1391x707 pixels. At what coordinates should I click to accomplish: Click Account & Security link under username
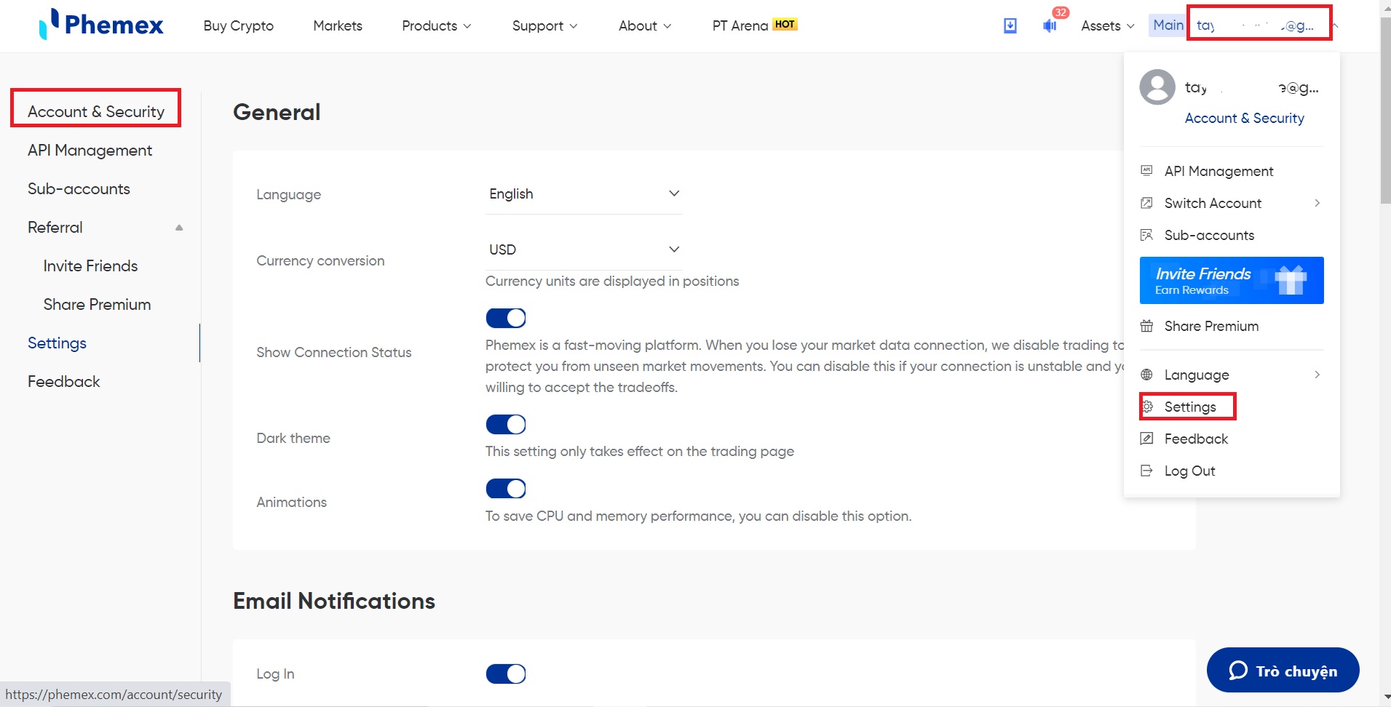pyautogui.click(x=1244, y=118)
